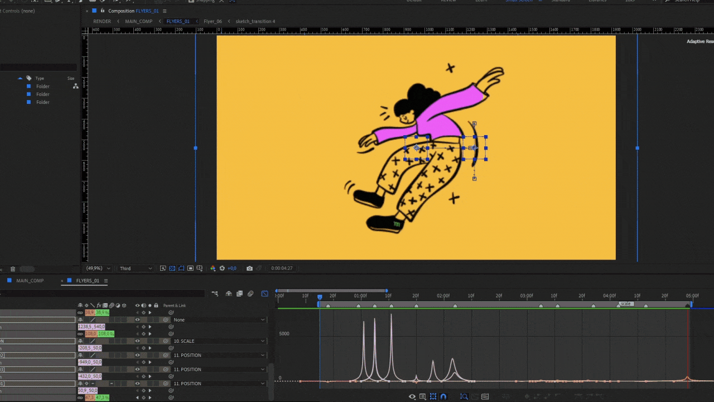Open the 10. SCALE parent dropdown

pyautogui.click(x=219, y=341)
